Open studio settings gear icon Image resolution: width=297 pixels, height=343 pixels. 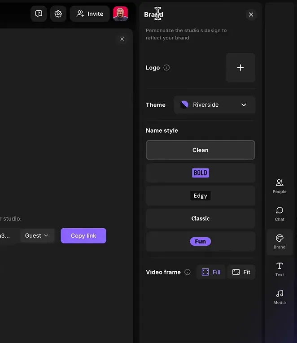[x=58, y=14]
